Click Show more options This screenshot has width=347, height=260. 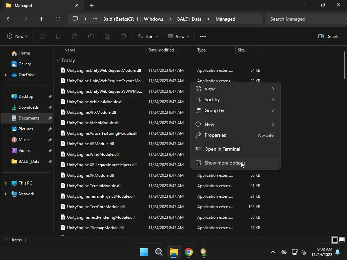tap(235, 163)
